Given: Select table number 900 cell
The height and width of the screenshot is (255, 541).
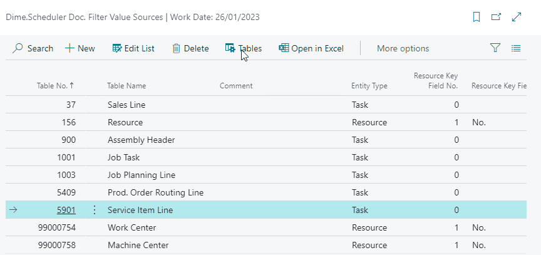Looking at the screenshot, I should tap(69, 140).
